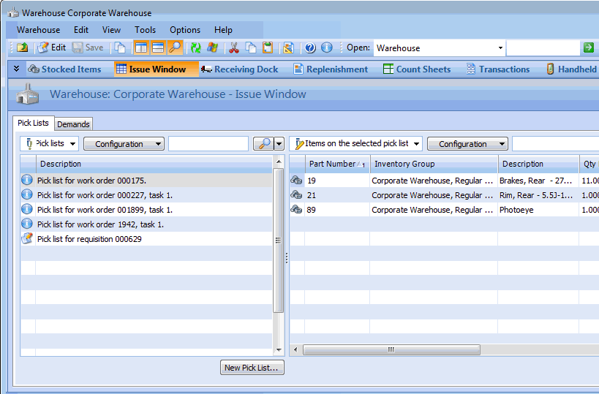Screen dimensions: 599x394
Task: Click the scissors Cut icon
Action: tap(234, 48)
